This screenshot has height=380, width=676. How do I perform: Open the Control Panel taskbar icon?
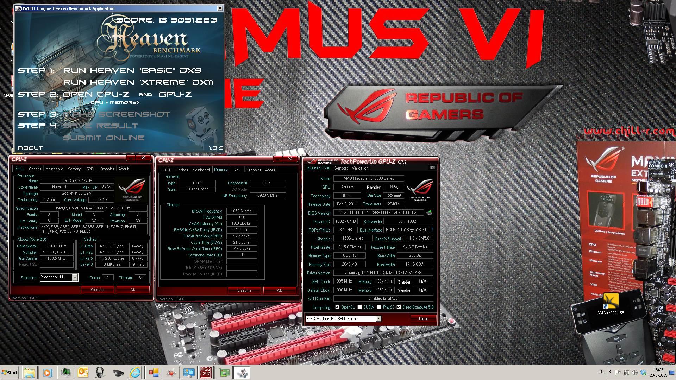click(x=189, y=372)
